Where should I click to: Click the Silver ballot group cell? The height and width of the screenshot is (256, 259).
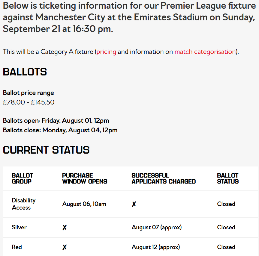coord(19,228)
